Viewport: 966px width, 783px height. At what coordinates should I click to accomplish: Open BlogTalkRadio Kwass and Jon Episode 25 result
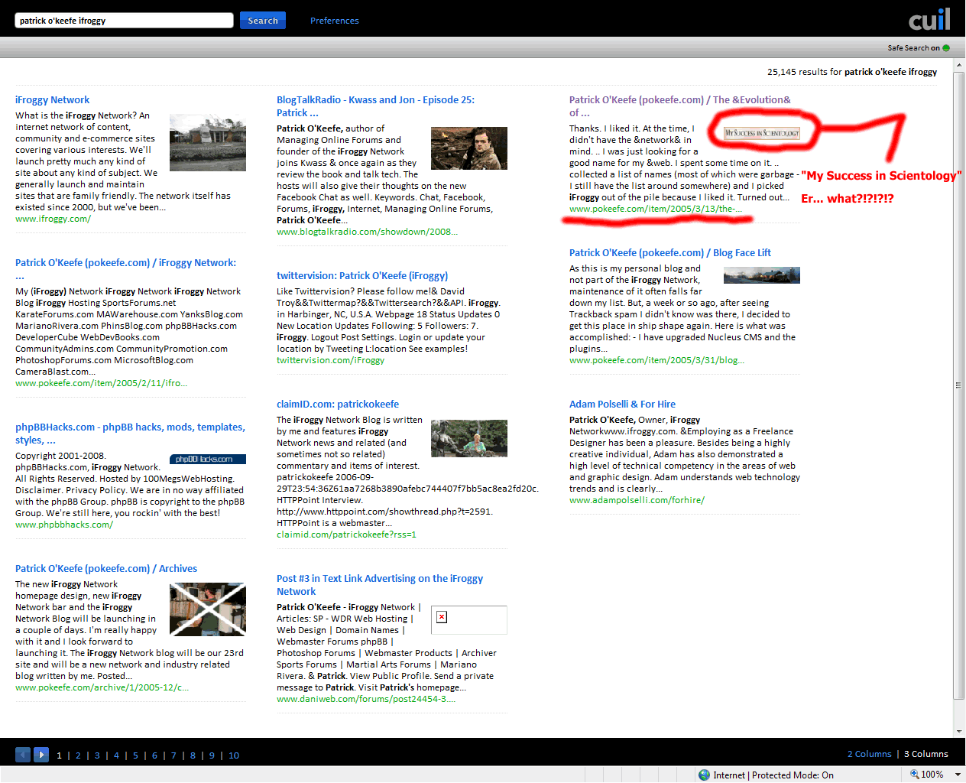pyautogui.click(x=375, y=106)
